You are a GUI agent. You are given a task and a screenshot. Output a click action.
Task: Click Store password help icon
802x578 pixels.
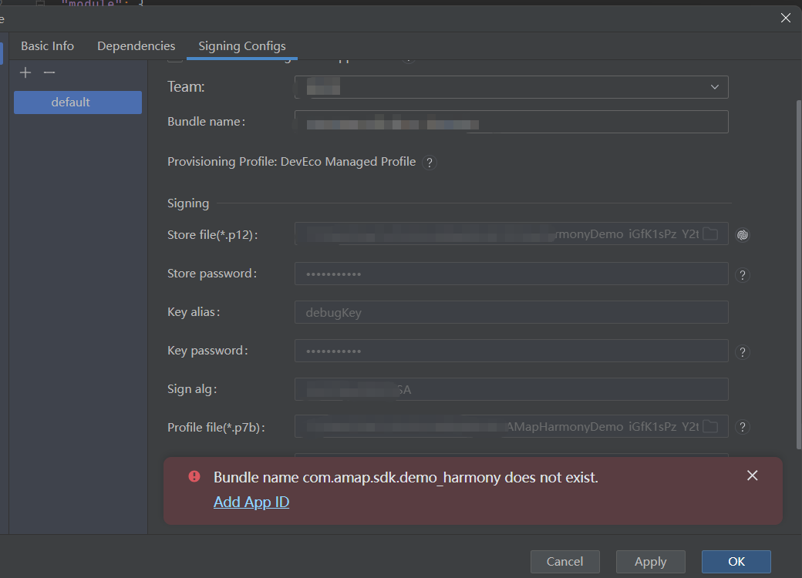click(x=743, y=275)
